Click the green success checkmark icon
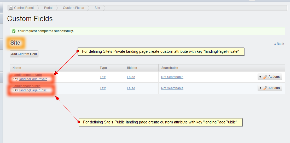Image resolution: width=290 pixels, height=143 pixels. pyautogui.click(x=14, y=31)
